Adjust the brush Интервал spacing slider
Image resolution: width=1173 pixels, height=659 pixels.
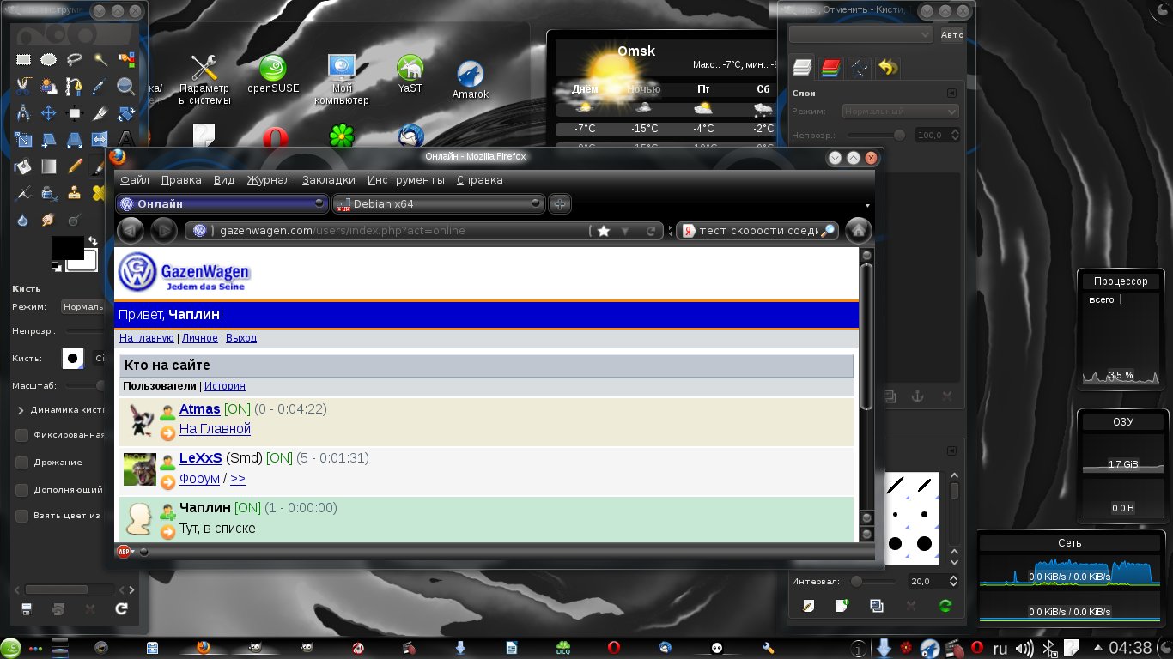coord(874,581)
